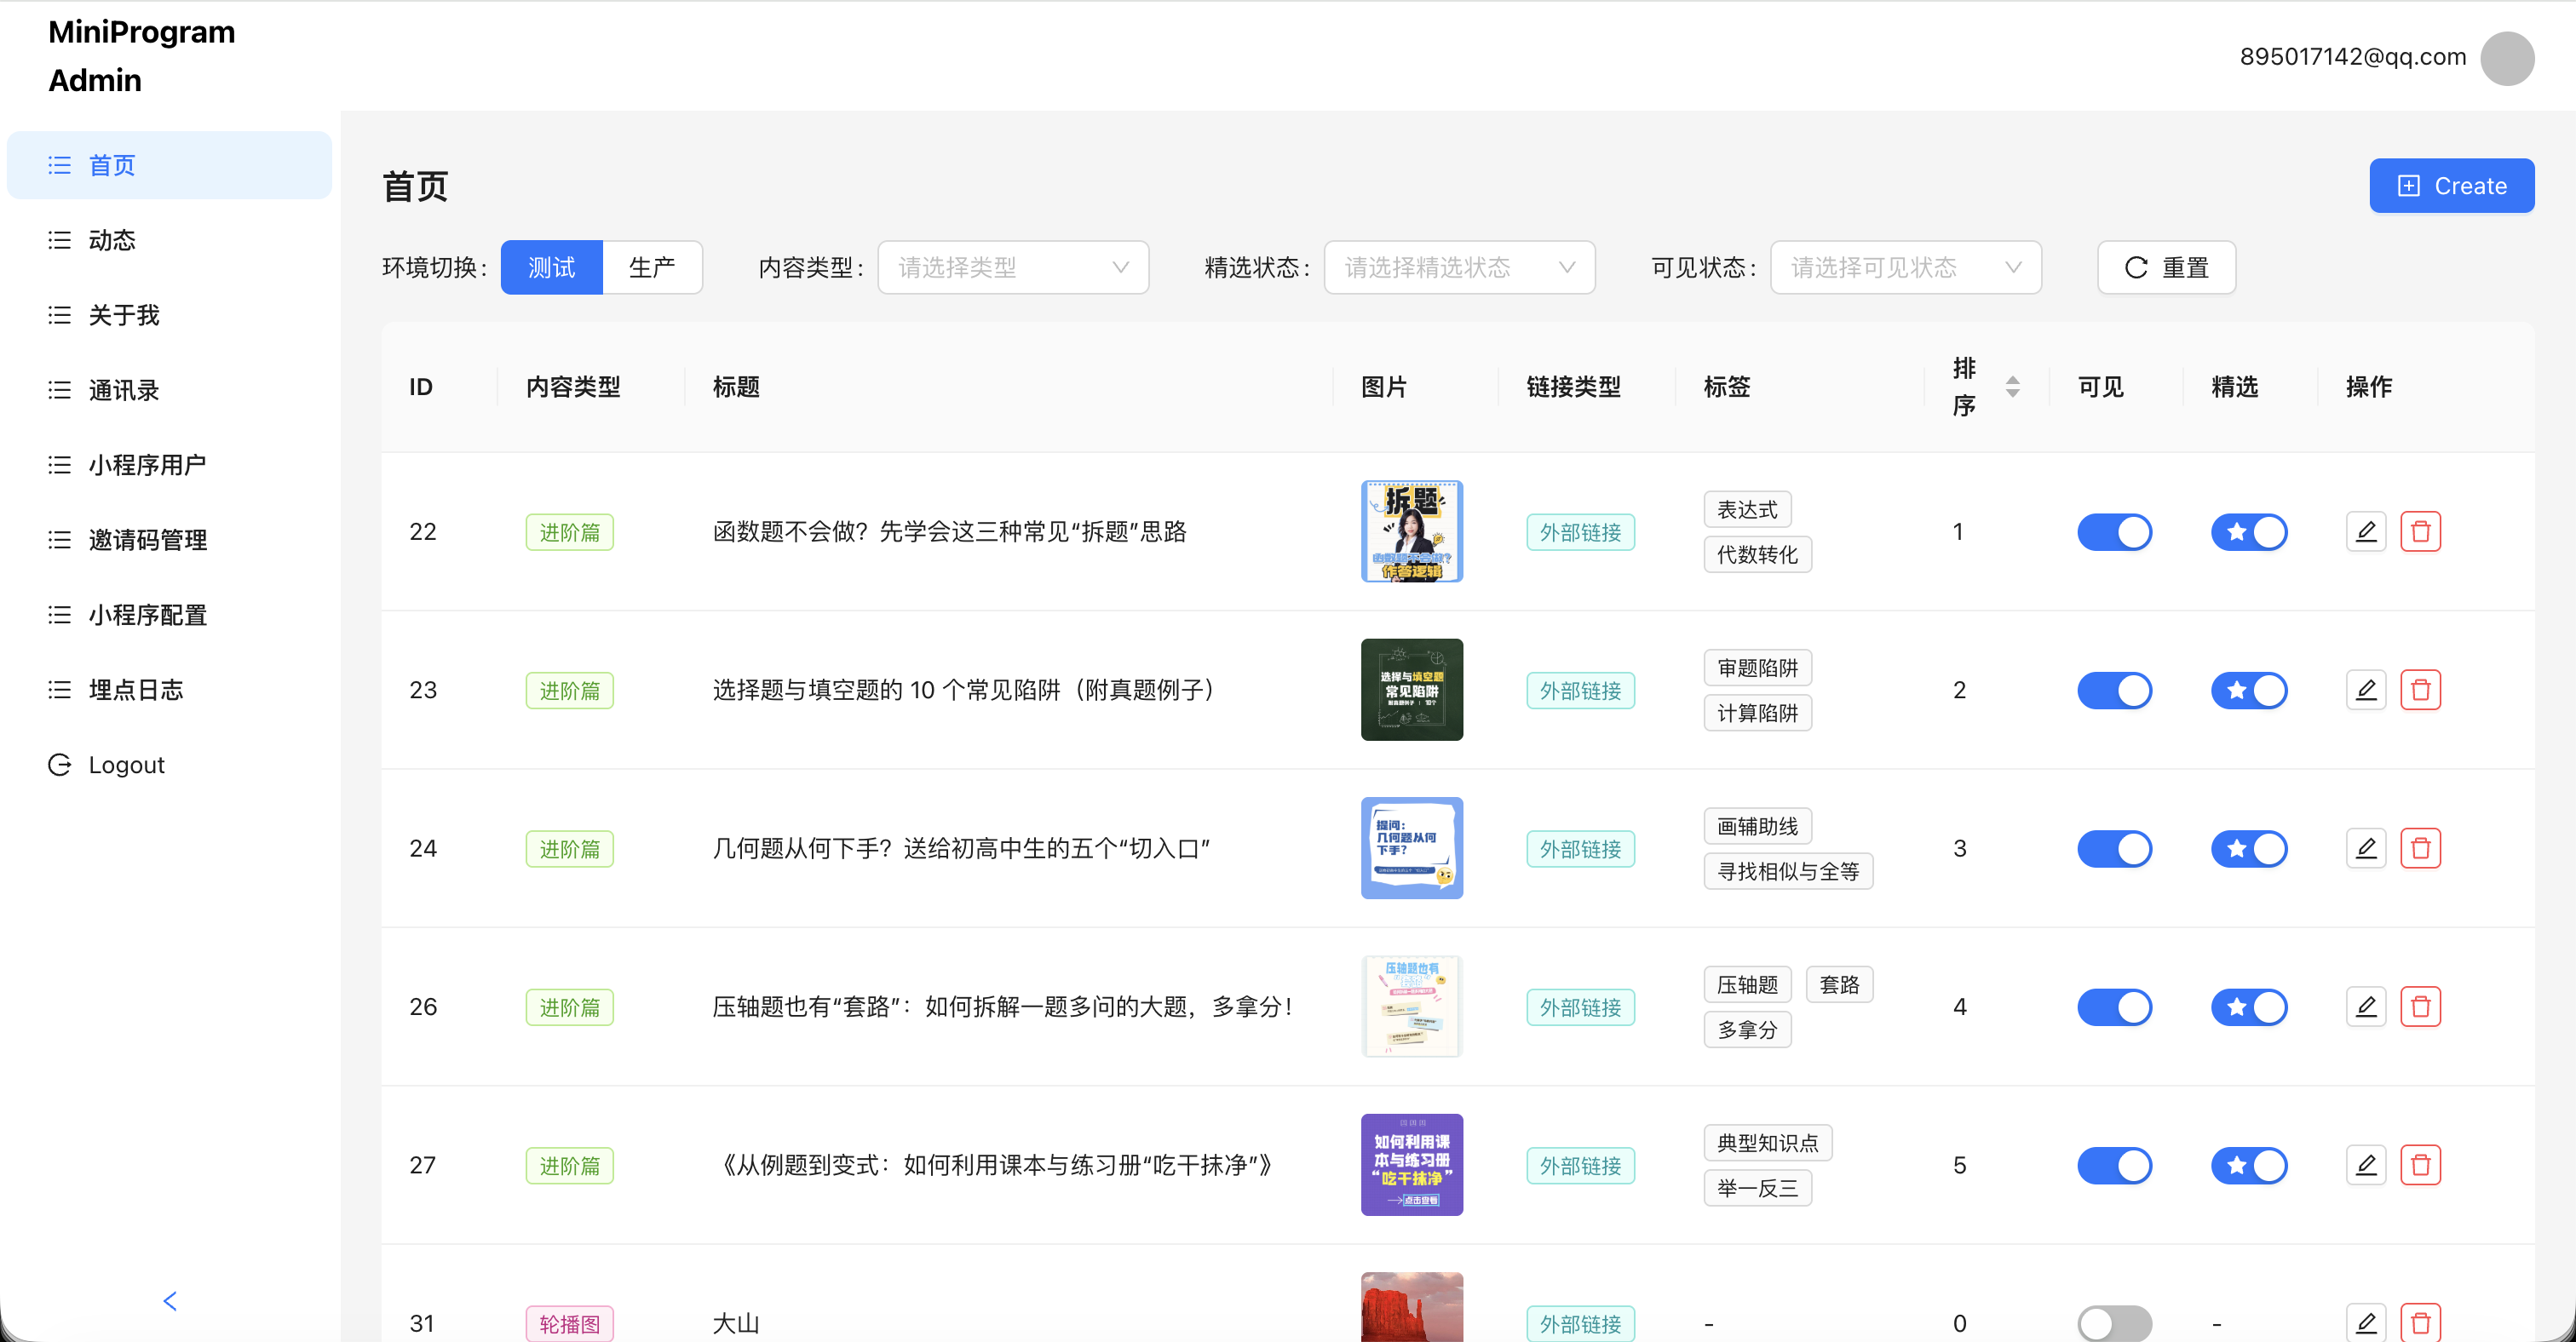Open the thumbnail image for ID 23

point(1411,690)
